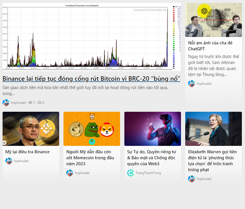Viewport: 245px width, 209px height.
Task: Open "Mỹ lại điều tra Binance" article
Action: tap(27, 152)
